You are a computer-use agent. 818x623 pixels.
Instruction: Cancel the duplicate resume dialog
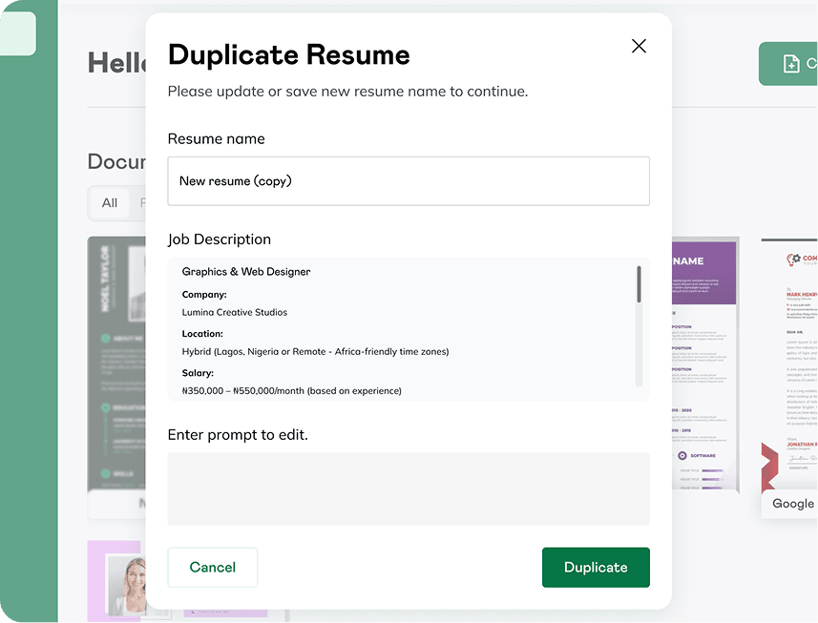(212, 568)
